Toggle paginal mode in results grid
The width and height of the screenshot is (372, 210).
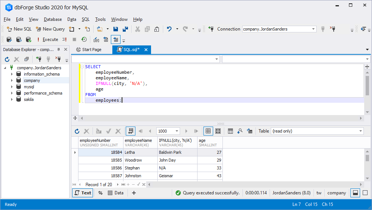point(131,131)
